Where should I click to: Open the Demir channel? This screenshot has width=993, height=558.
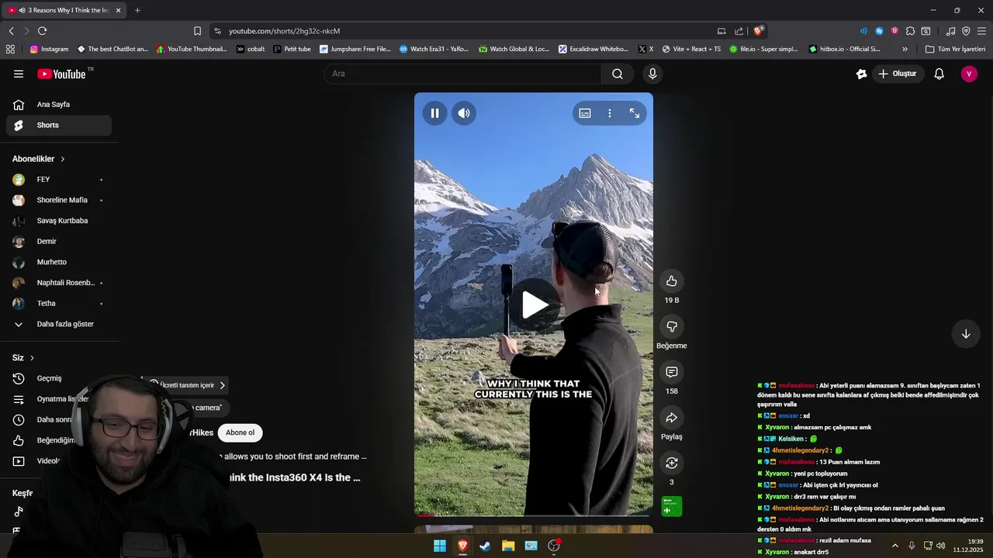point(59,241)
